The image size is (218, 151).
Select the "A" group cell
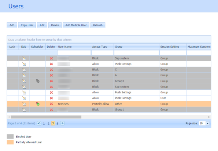click(136, 75)
